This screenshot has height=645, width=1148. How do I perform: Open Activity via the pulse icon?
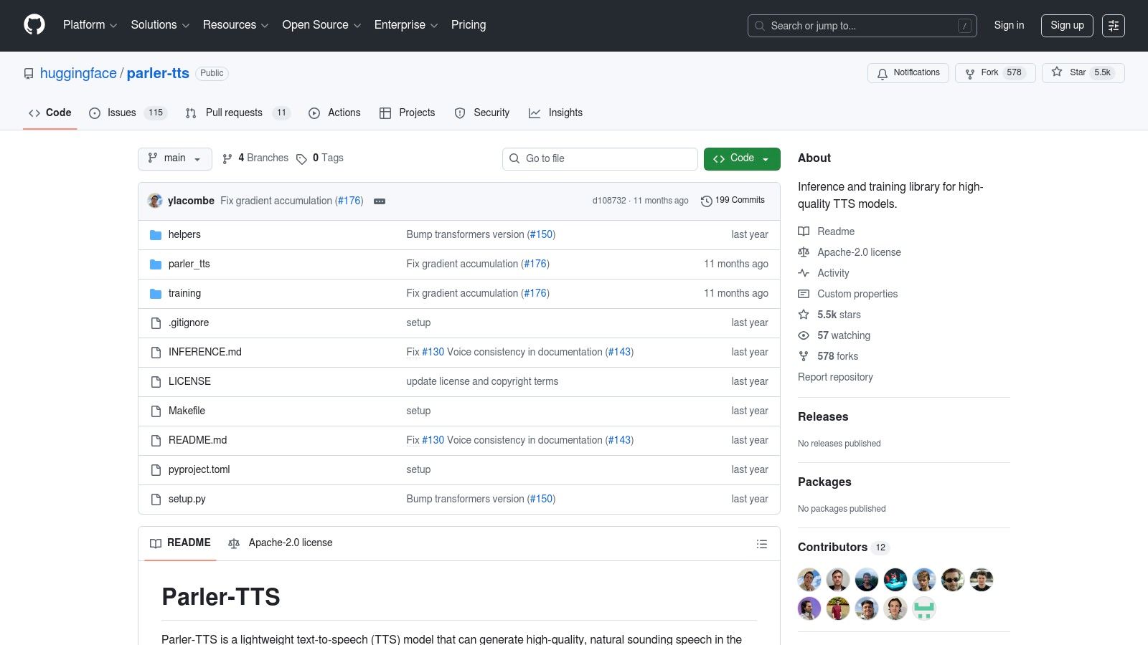(x=804, y=273)
